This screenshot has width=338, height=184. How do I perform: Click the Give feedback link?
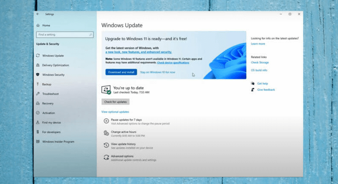click(x=266, y=89)
